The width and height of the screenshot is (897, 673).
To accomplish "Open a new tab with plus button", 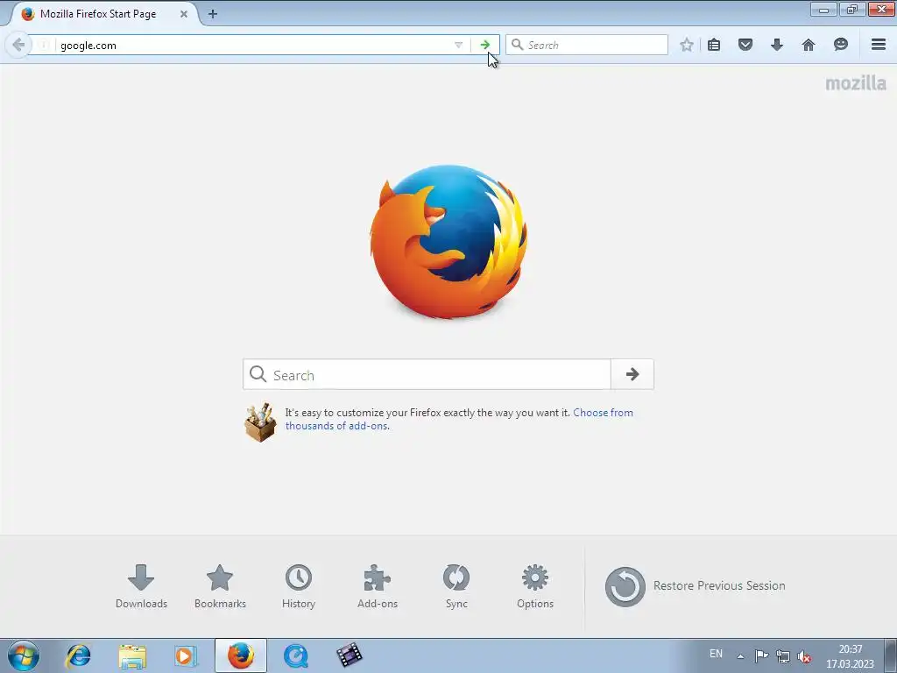I will pos(213,14).
